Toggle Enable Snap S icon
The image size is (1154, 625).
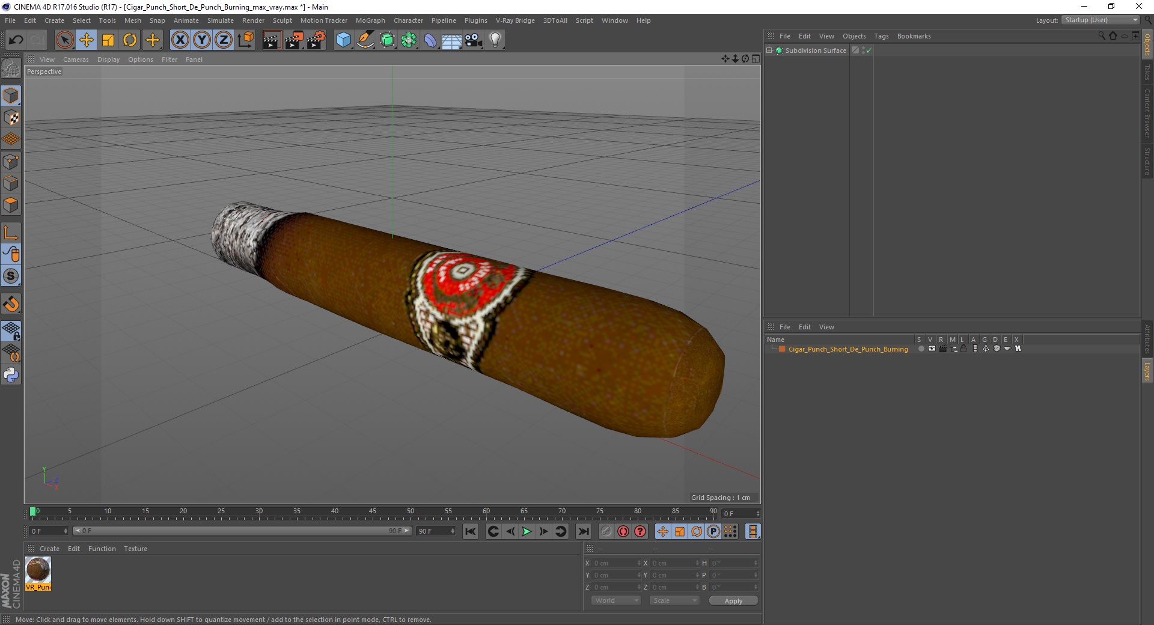click(11, 276)
